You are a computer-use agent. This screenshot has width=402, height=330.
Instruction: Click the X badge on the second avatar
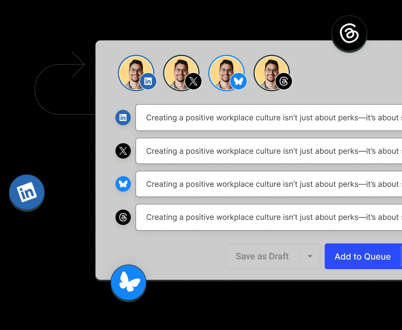pyautogui.click(x=194, y=81)
